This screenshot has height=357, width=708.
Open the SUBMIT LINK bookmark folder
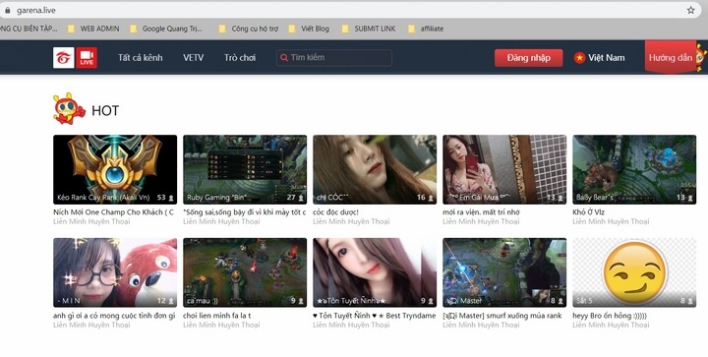[x=369, y=29]
